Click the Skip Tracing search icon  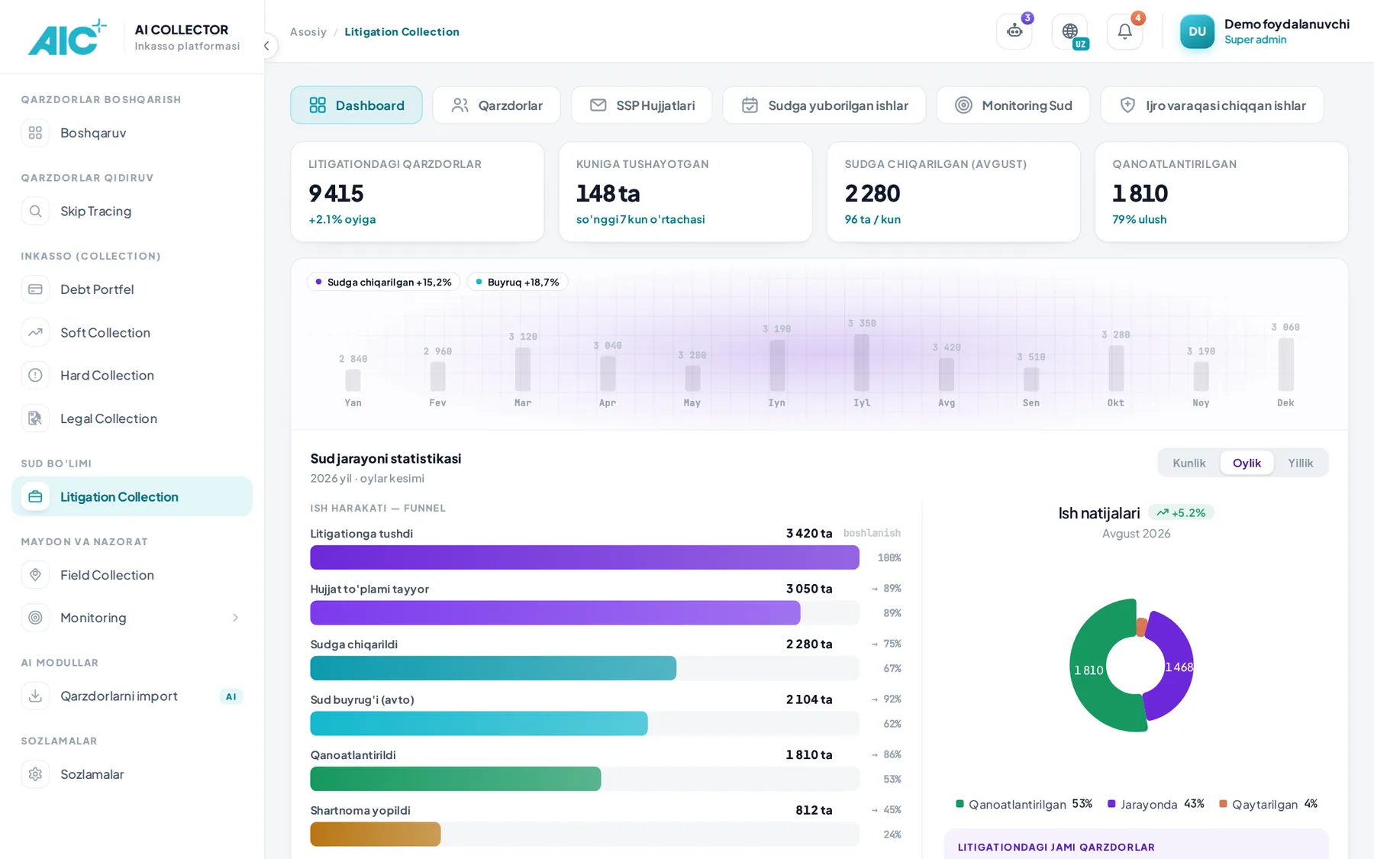pyautogui.click(x=35, y=211)
